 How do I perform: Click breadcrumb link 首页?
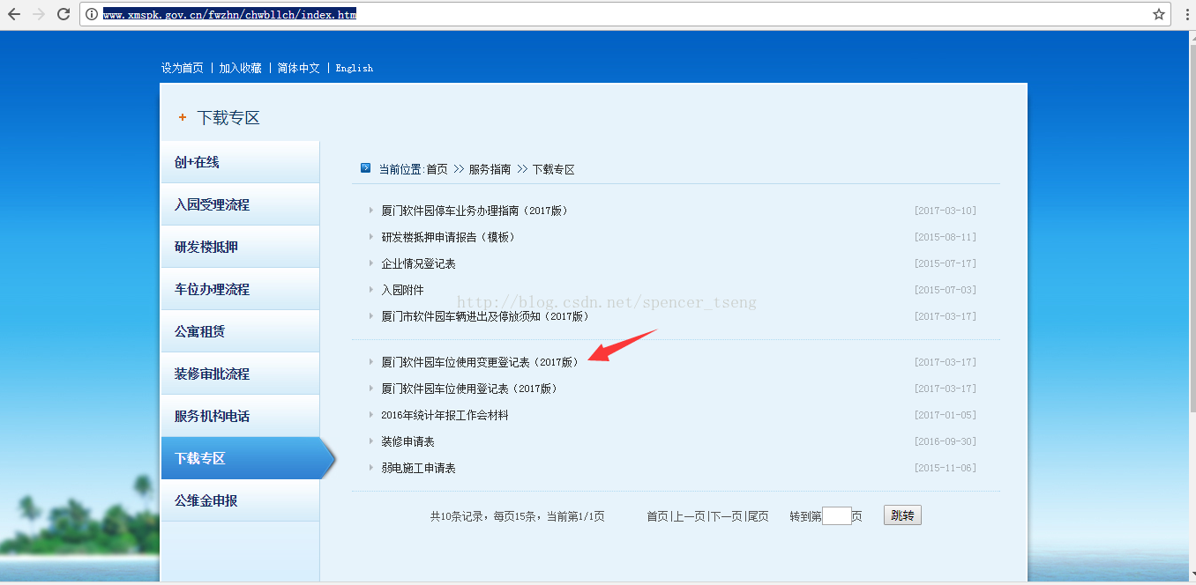click(437, 169)
